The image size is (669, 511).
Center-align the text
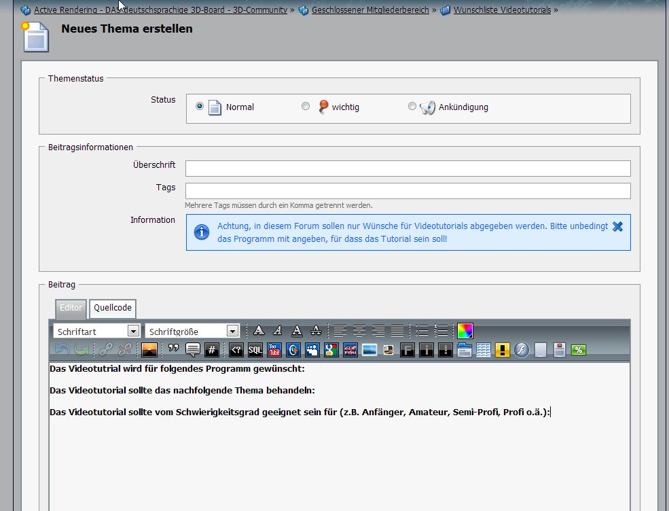pyautogui.click(x=359, y=331)
